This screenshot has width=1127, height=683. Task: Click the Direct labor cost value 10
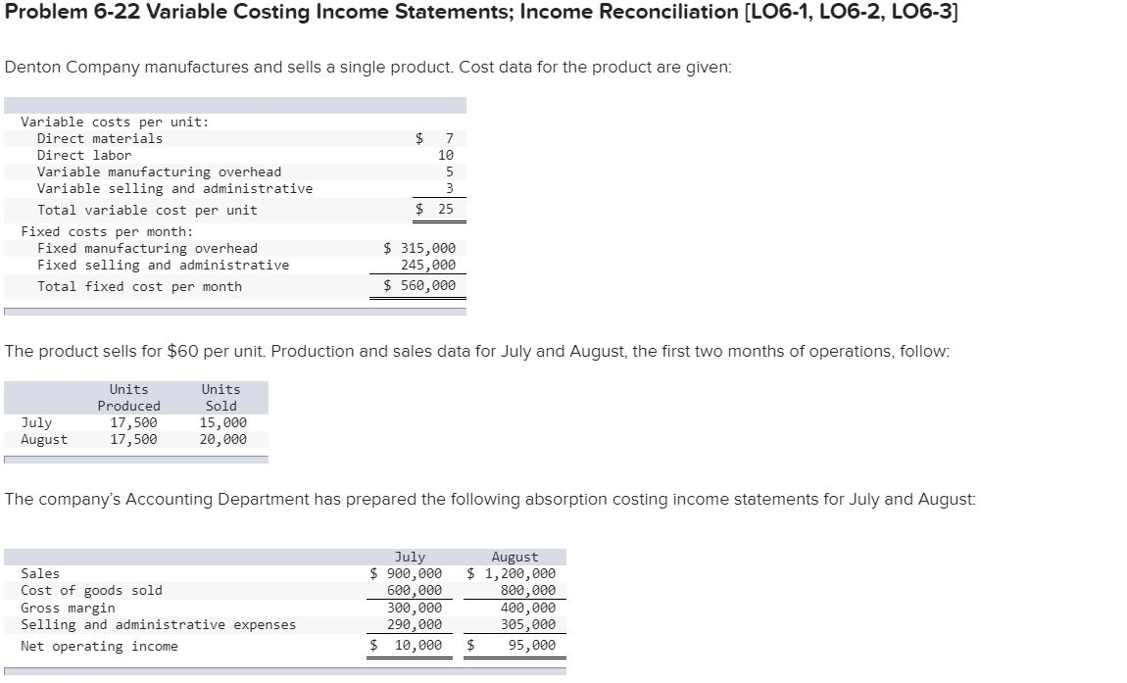444,154
